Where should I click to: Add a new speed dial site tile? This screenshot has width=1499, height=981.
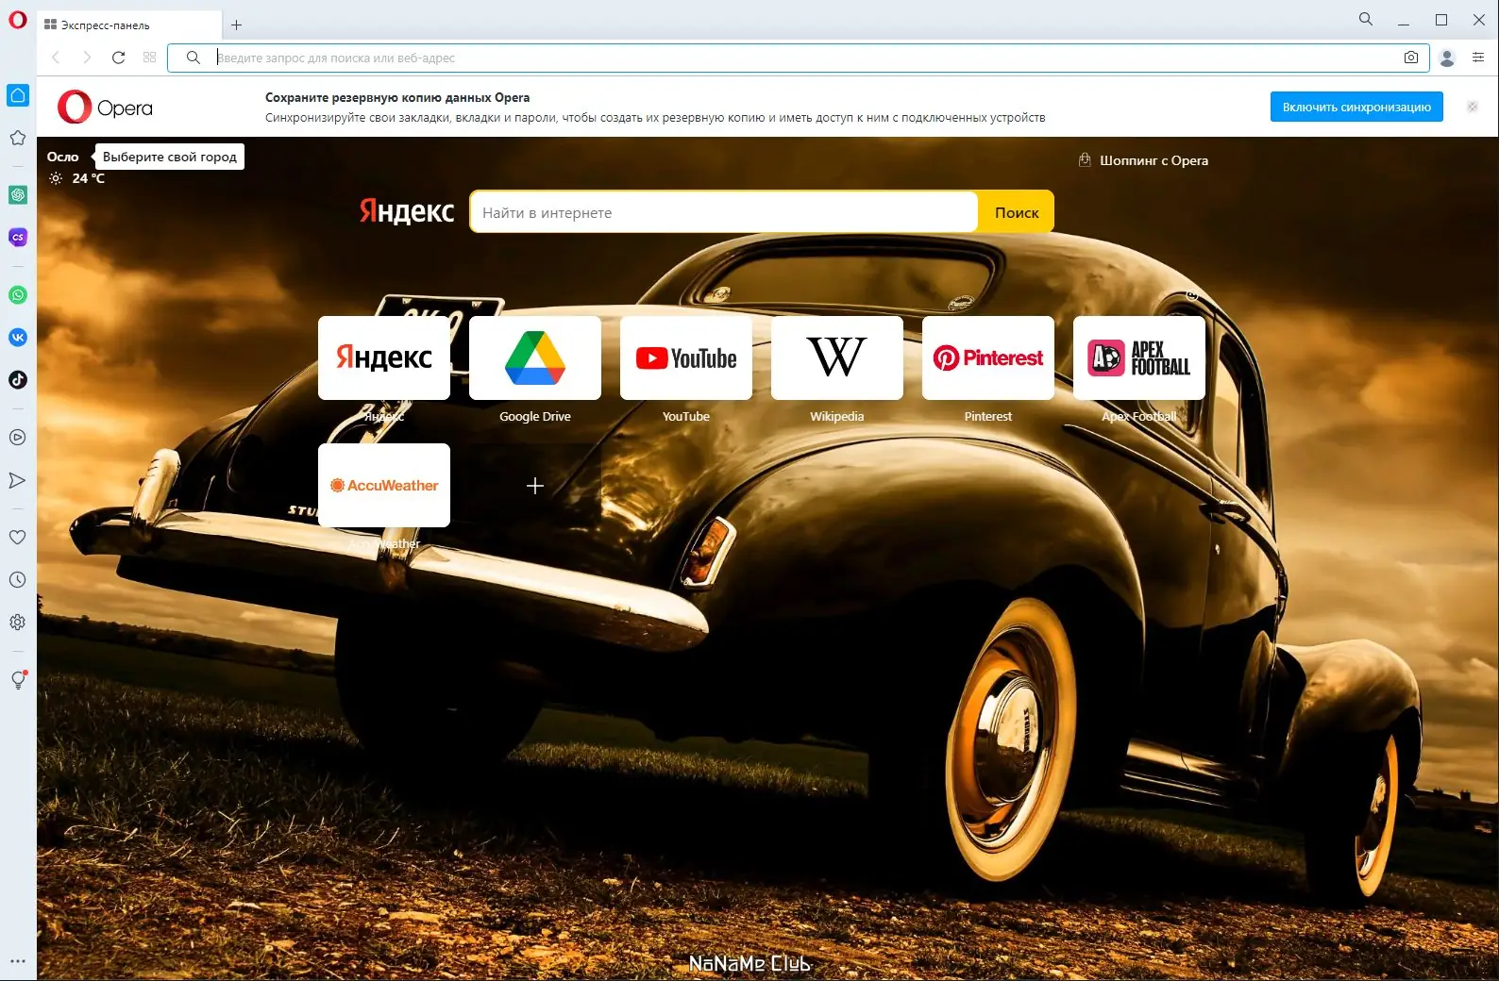point(535,486)
